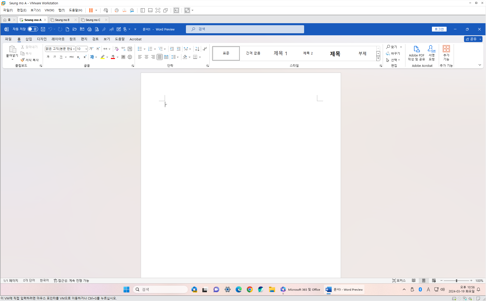Click the Format Painter (서식 복사) icon
486x301 pixels.
[x=22, y=60]
